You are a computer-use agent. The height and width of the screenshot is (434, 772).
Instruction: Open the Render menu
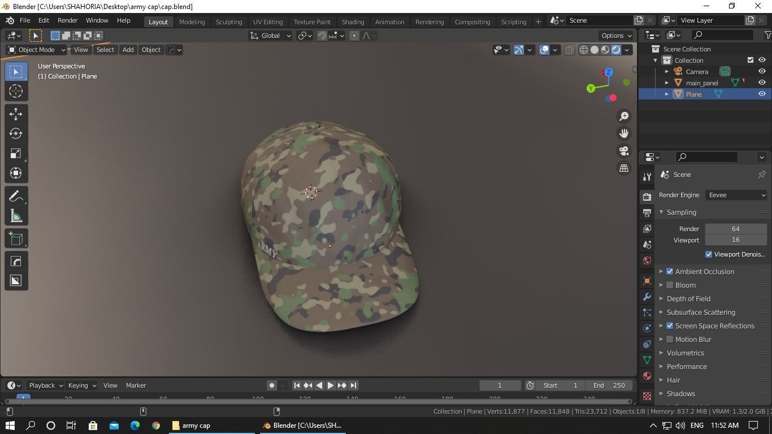tap(67, 20)
